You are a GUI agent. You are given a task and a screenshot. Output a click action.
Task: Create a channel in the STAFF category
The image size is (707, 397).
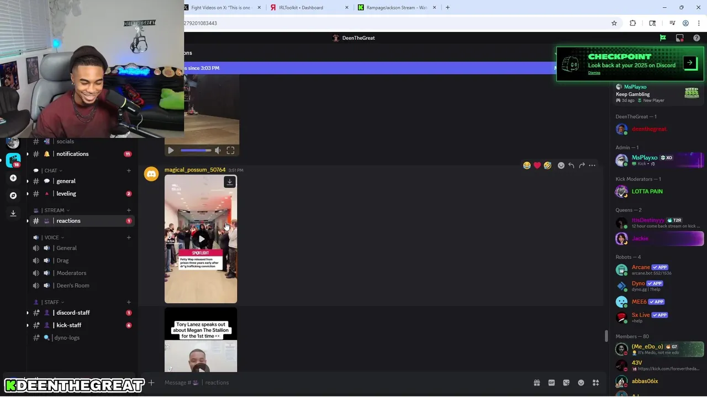[x=129, y=302]
